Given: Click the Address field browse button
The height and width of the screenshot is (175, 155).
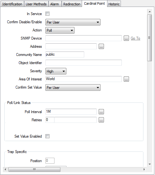Looking at the screenshot, I should coord(101,46).
